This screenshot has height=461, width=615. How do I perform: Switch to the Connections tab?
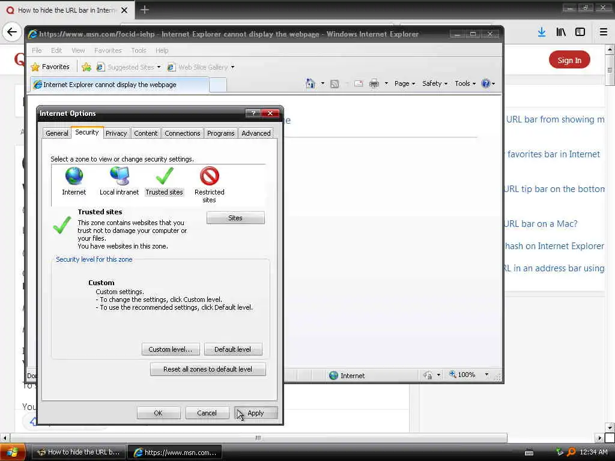(x=183, y=133)
